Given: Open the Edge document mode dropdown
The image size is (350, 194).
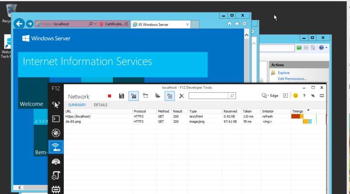Looking at the screenshot, I should (x=269, y=96).
